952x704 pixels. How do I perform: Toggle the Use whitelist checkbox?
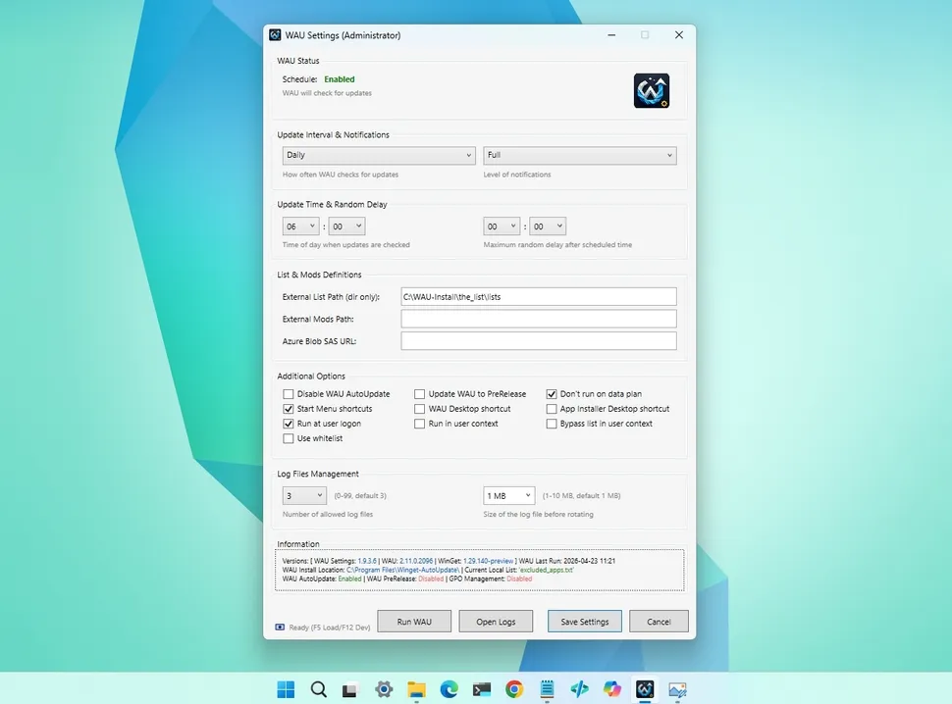click(289, 438)
